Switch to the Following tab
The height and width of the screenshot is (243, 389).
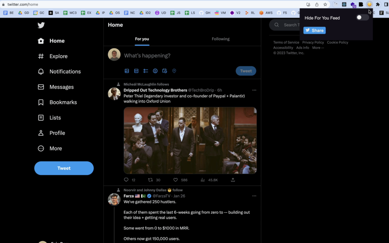click(x=220, y=39)
